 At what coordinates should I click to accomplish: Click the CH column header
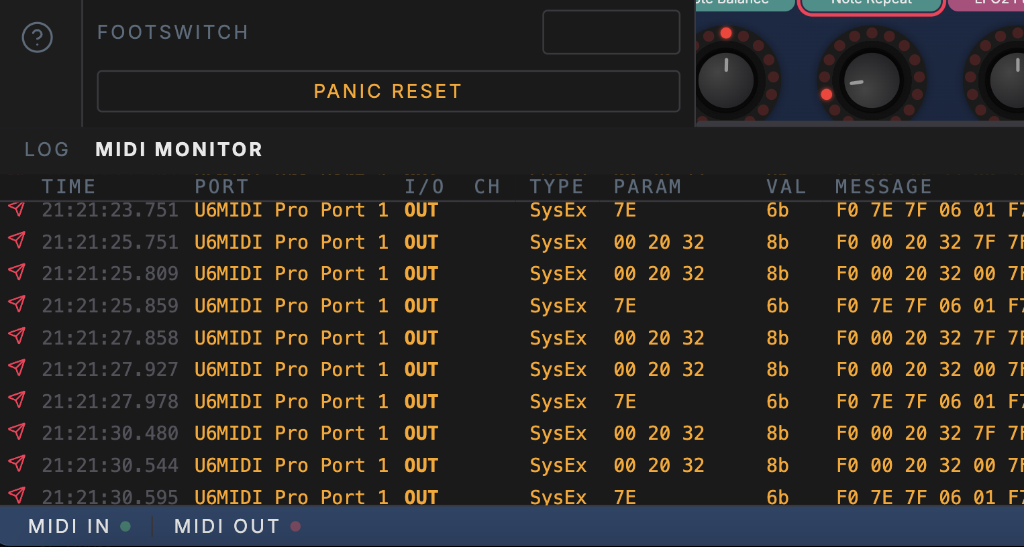click(487, 186)
